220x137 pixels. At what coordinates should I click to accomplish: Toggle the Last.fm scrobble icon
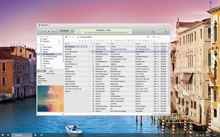[158, 32]
